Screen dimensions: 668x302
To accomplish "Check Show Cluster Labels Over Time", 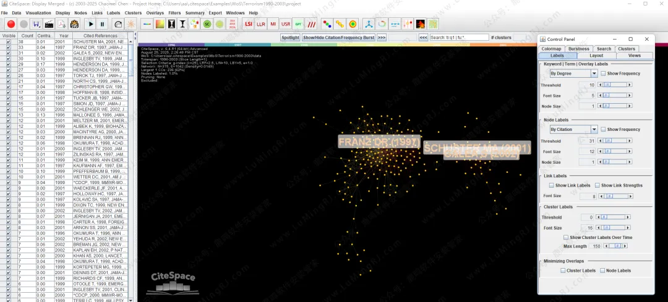I will 566,237.
